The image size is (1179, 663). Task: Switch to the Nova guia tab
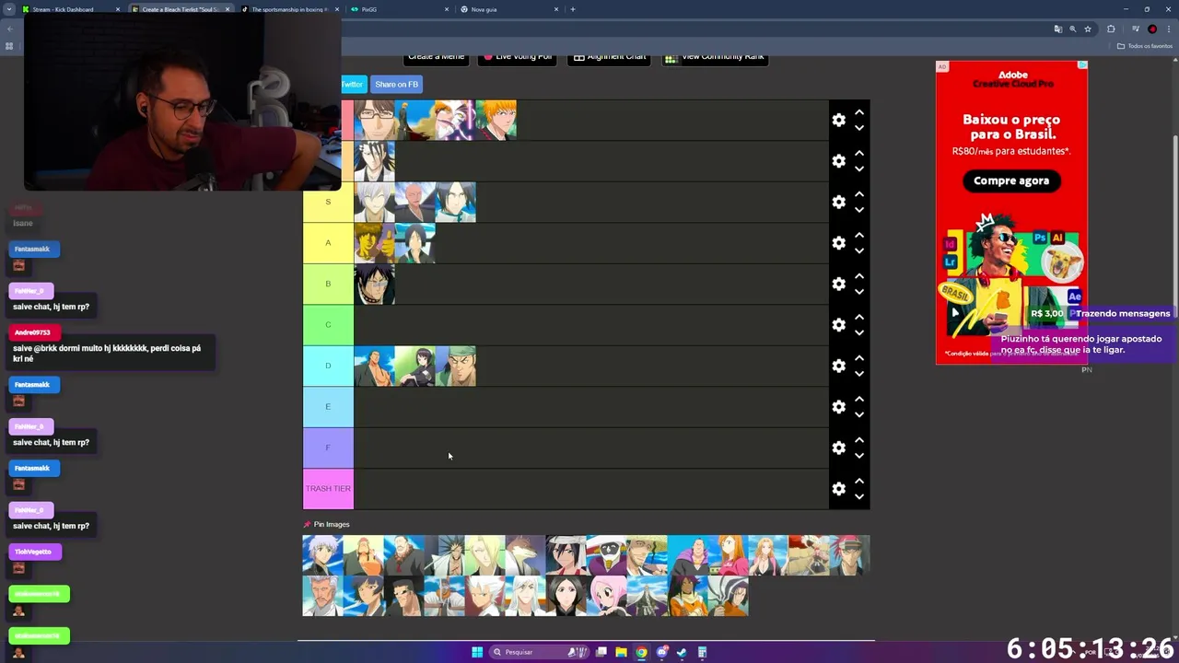click(x=508, y=9)
